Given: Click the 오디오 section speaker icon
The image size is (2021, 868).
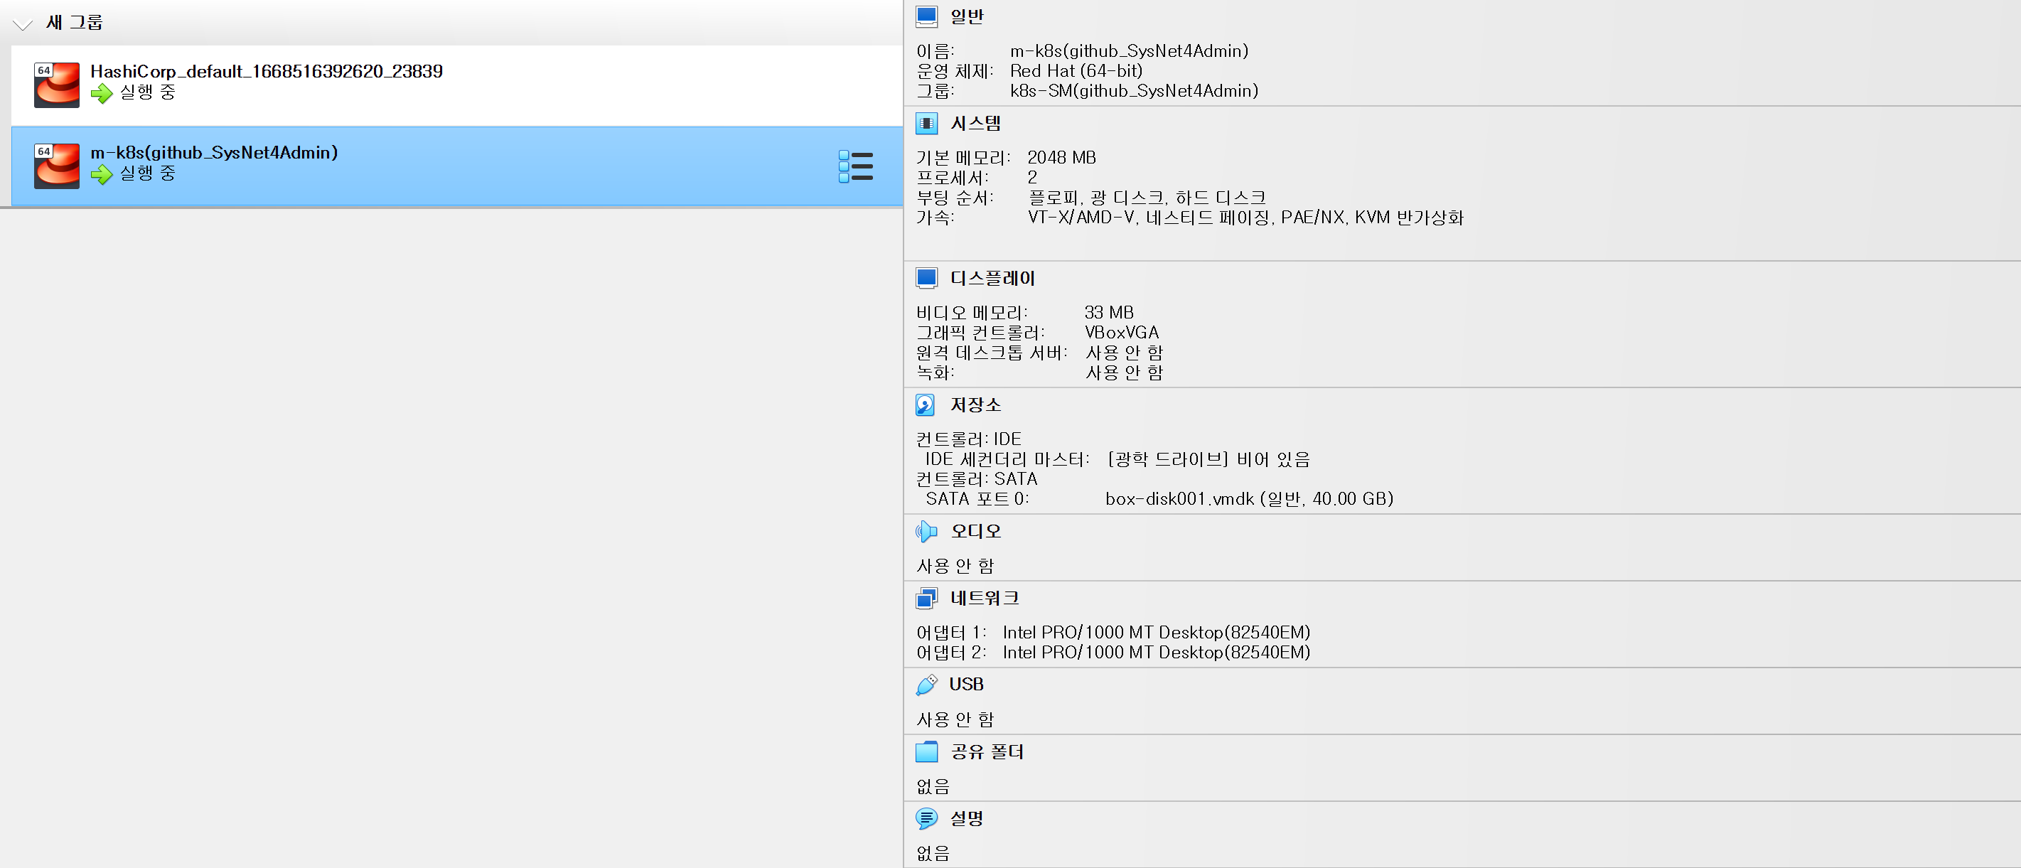Looking at the screenshot, I should (x=926, y=531).
